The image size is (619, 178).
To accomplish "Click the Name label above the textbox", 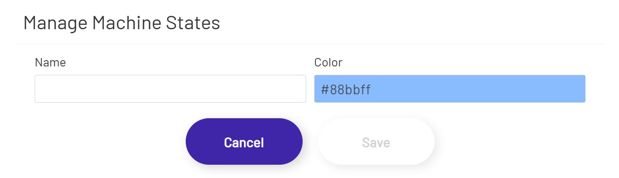I will pos(50,62).
